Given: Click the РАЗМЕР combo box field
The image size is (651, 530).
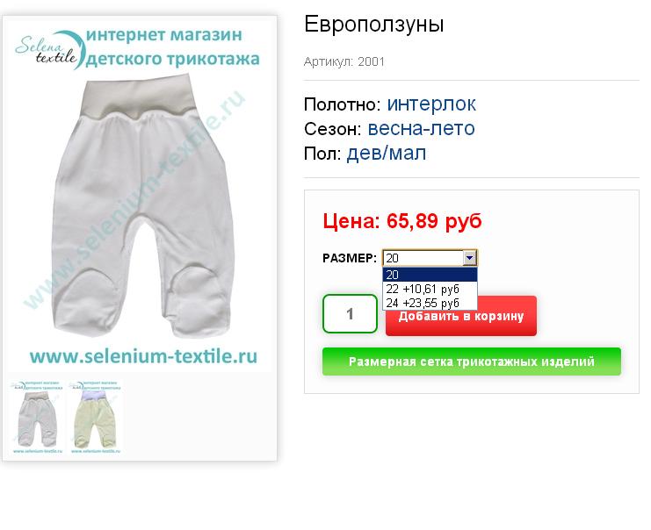Looking at the screenshot, I should point(430,258).
